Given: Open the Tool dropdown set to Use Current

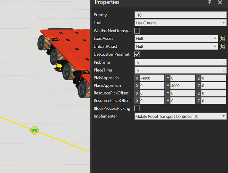Looking at the screenshot, I should 180,23.
